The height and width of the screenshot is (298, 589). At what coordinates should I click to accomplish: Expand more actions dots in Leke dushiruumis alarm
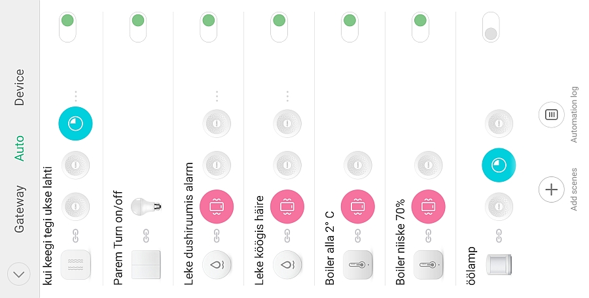click(x=217, y=96)
